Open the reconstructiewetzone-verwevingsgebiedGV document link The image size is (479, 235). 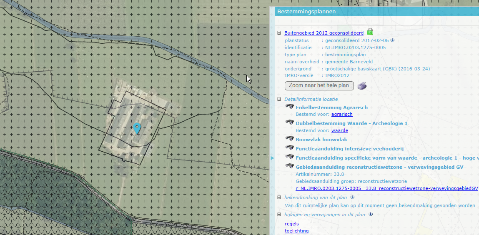pos(387,188)
